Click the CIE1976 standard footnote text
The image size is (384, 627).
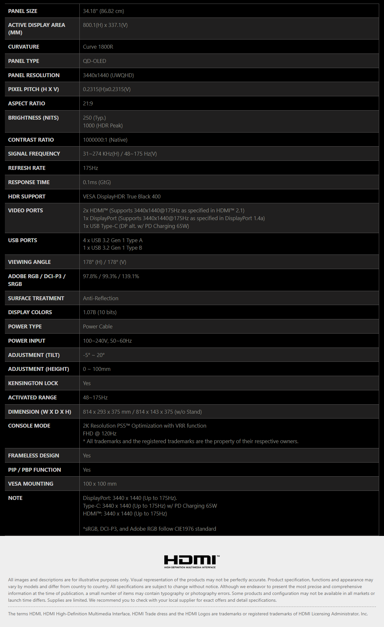click(x=149, y=529)
